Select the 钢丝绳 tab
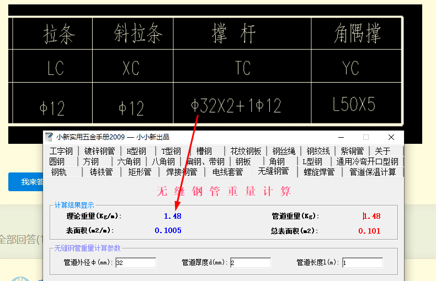436x281 pixels. [x=284, y=152]
